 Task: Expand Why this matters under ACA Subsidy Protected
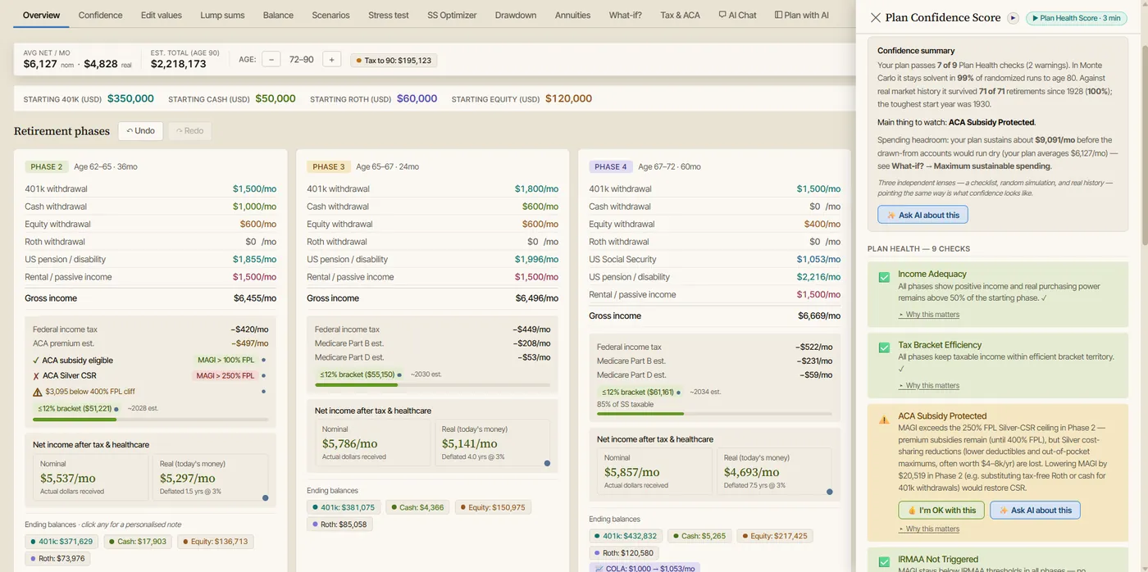pos(928,529)
